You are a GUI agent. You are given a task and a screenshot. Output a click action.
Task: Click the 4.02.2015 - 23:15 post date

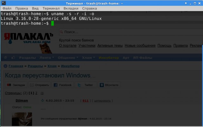[x=60, y=100]
